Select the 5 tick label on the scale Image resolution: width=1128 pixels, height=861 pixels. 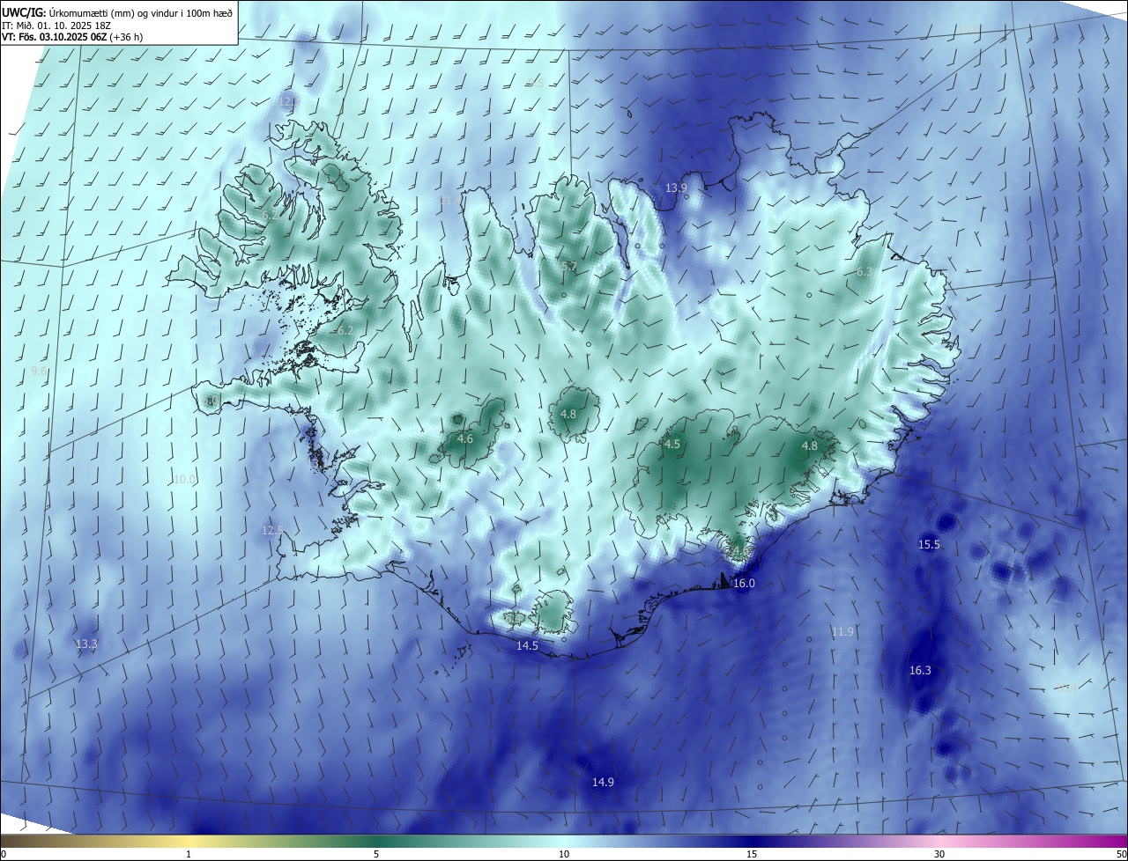(376, 855)
